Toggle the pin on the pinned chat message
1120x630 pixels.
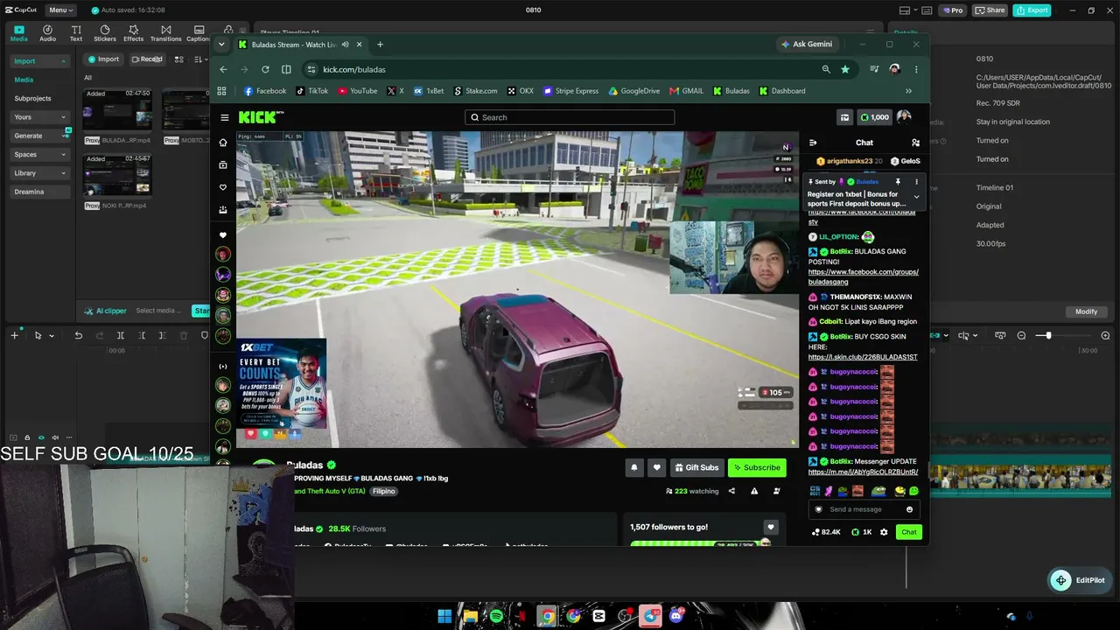[898, 182]
